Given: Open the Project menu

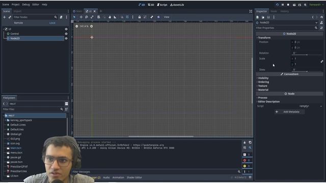Looking at the screenshot, I should tap(15, 5).
